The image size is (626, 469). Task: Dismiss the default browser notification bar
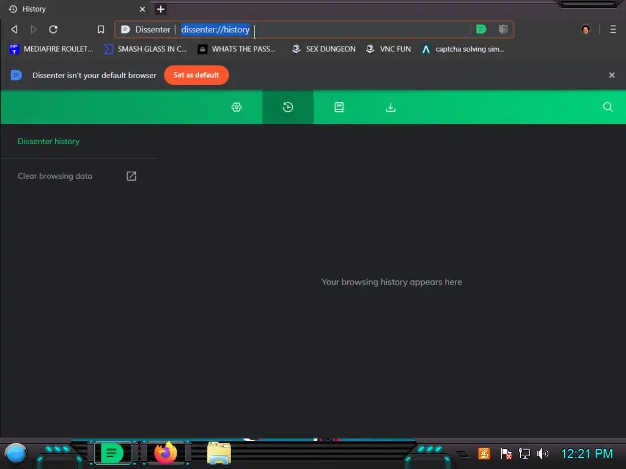coord(611,75)
